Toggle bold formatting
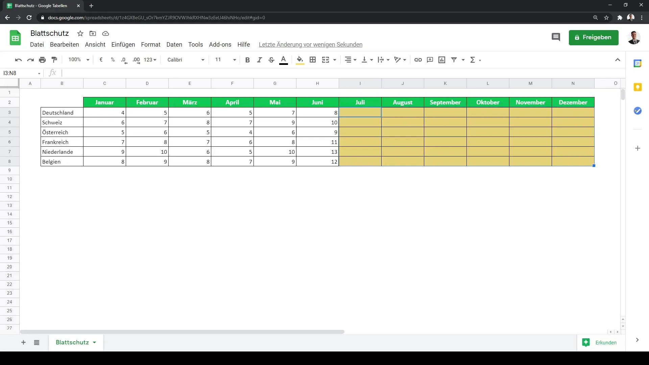 247,60
